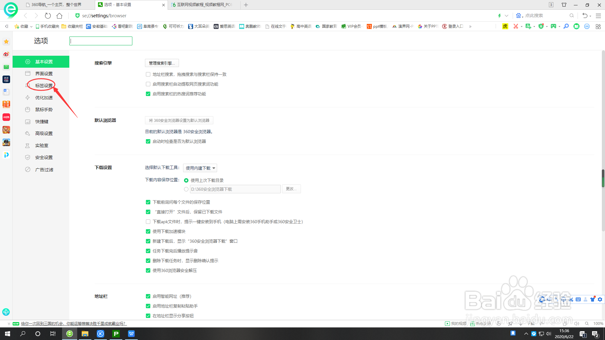The height and width of the screenshot is (340, 605).
Task: Disable 使用下载加速模块 option
Action: (x=148, y=231)
